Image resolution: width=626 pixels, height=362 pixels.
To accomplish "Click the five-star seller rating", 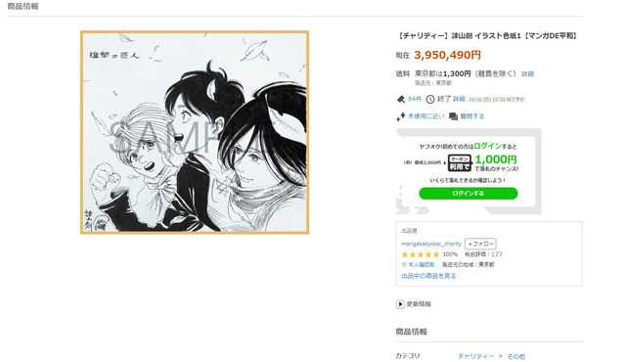I will 420,254.
